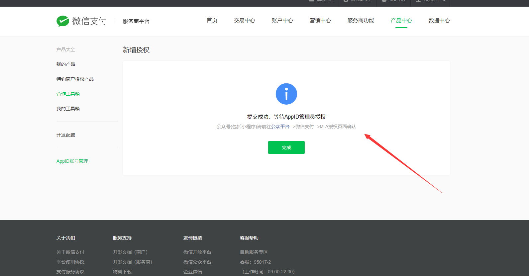This screenshot has height=276, width=529.
Task: Click the WeChat Pay logo
Action: pos(81,21)
